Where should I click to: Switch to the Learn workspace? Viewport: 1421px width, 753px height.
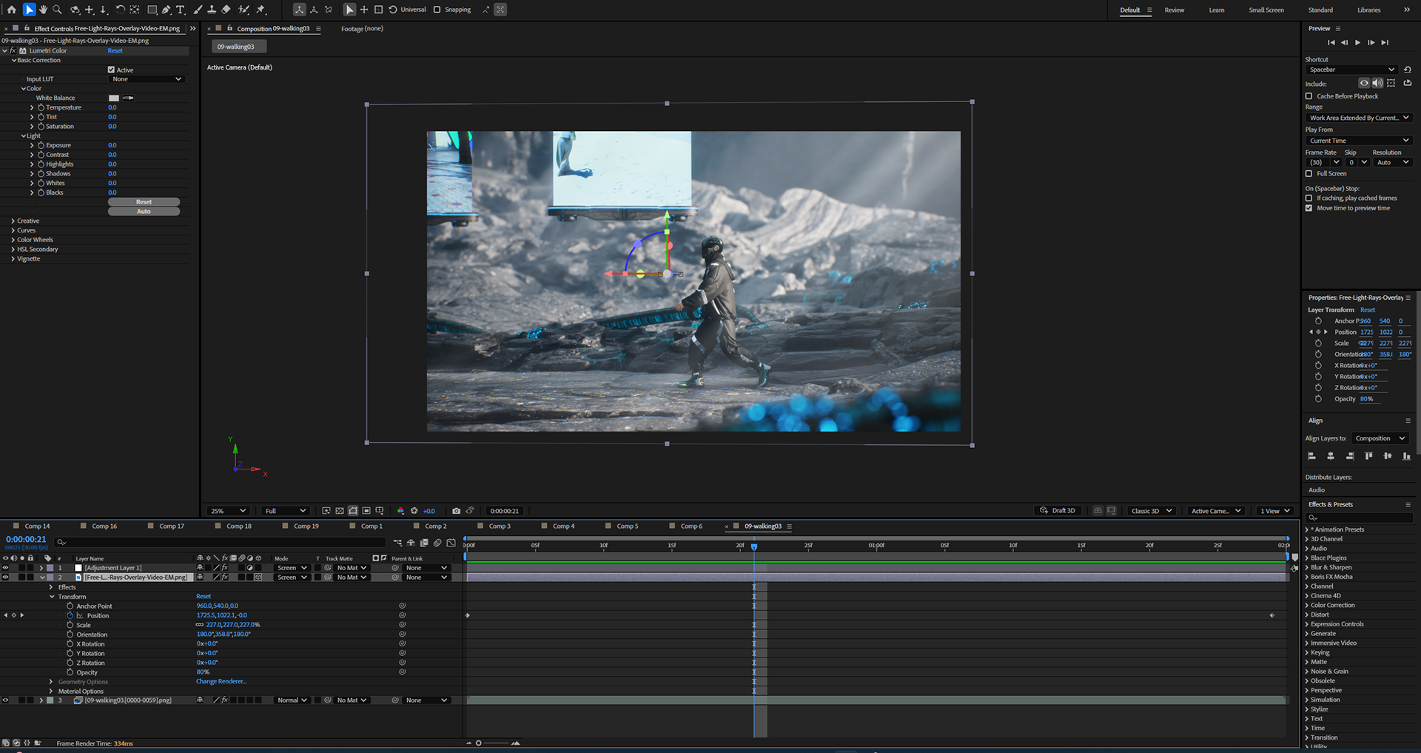coord(1217,10)
